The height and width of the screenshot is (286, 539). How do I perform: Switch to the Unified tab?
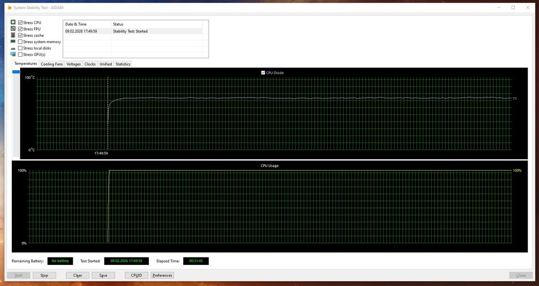click(x=106, y=64)
